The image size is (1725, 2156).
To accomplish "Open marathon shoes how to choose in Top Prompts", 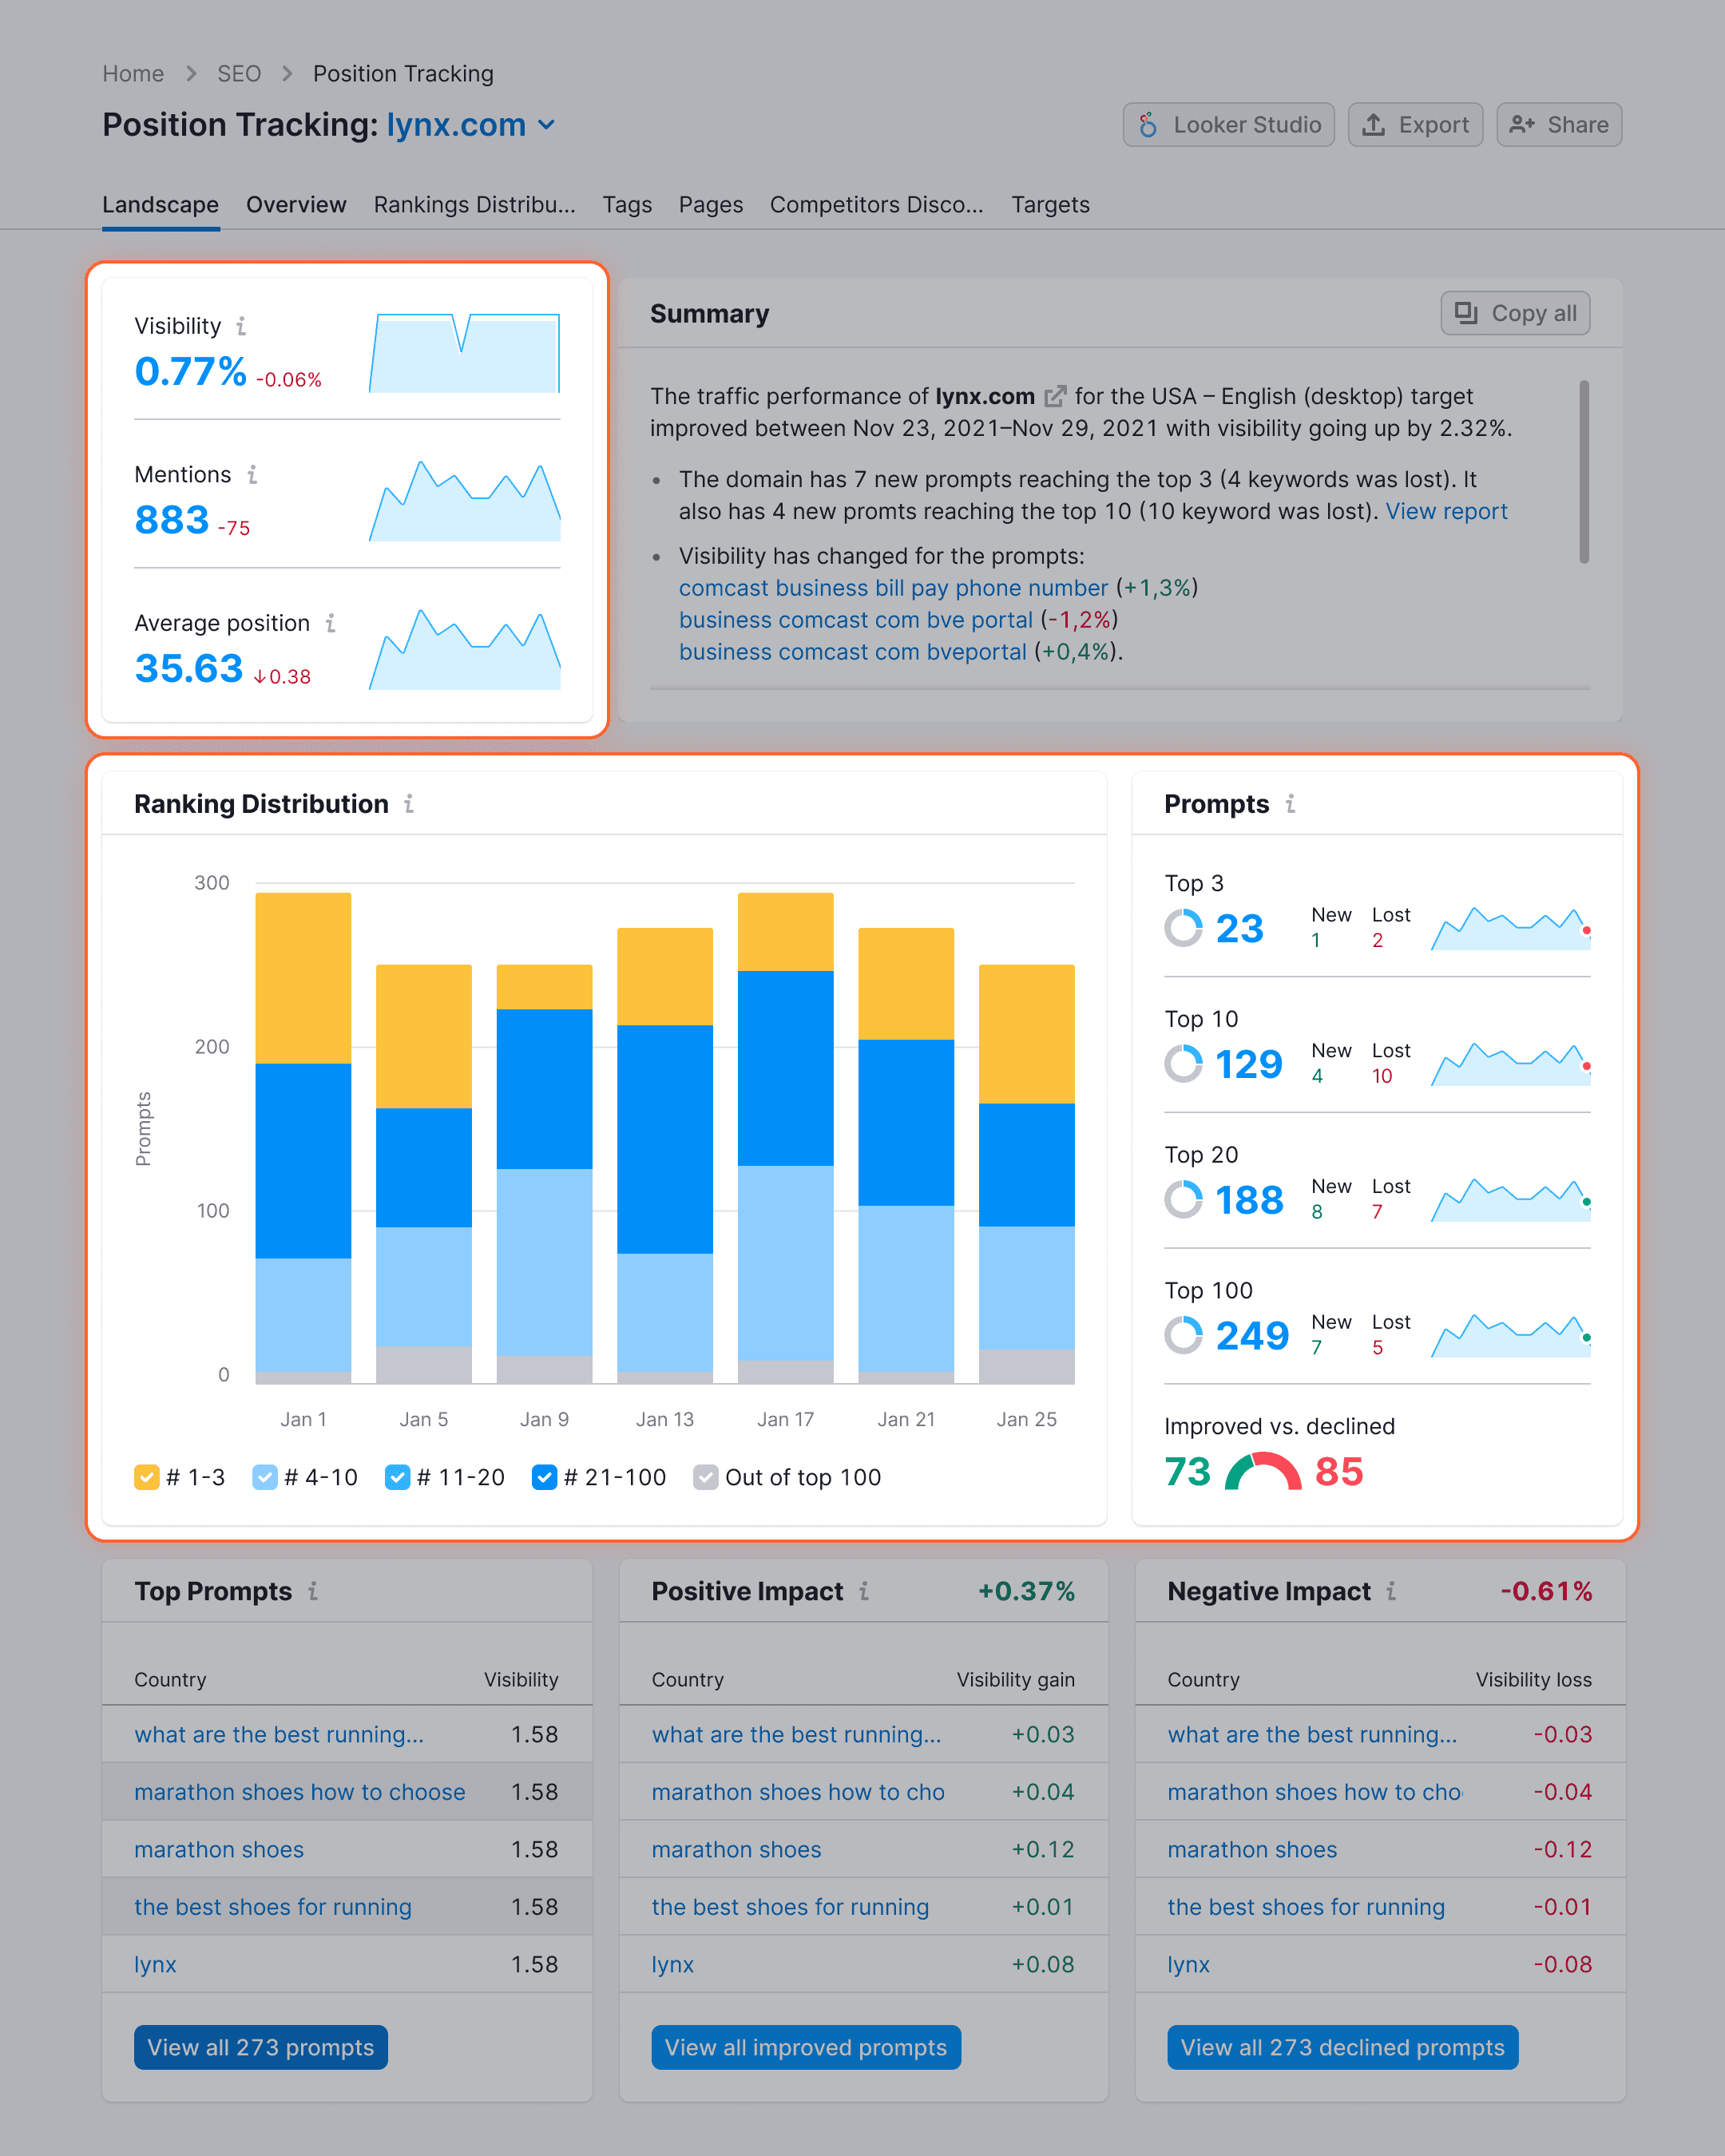I will pyautogui.click(x=300, y=1792).
